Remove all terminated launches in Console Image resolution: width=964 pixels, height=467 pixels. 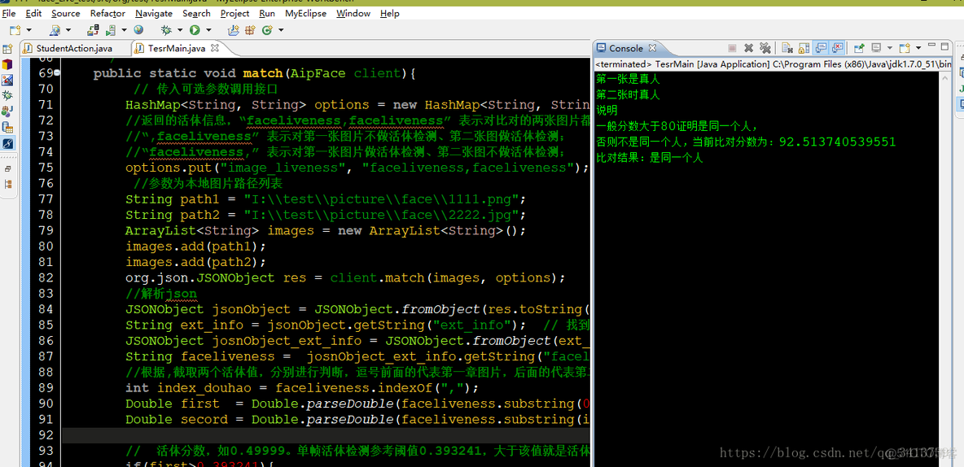point(765,48)
